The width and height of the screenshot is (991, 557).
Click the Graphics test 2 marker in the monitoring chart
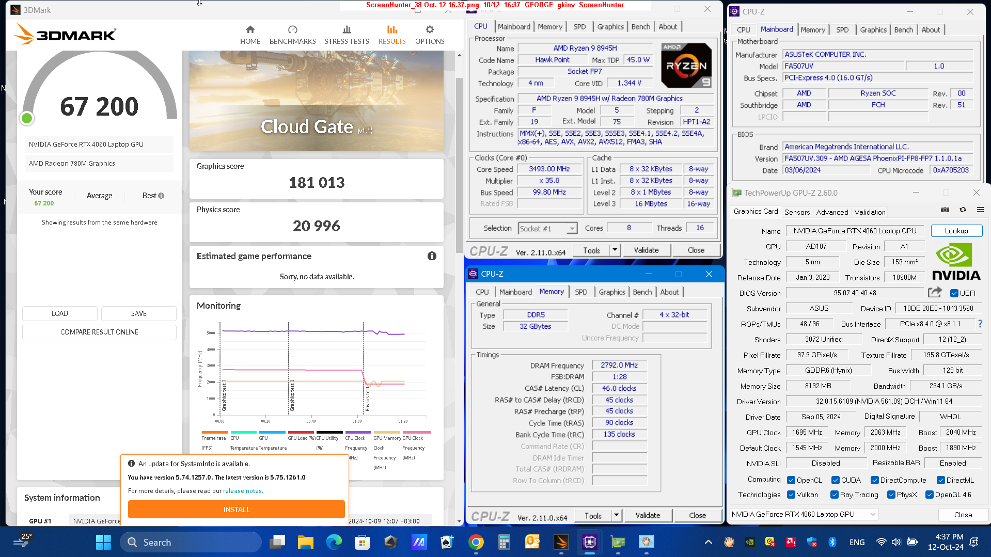(x=292, y=396)
